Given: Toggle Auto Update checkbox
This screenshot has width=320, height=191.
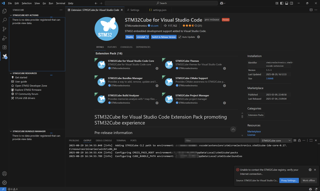Looking at the screenshot, I should 180,37.
